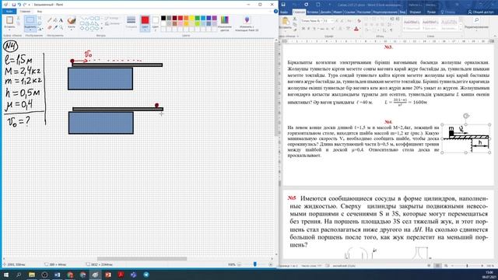The width and height of the screenshot is (498, 280).
Task: Open the File tab in Paint
Action: (x=9, y=12)
